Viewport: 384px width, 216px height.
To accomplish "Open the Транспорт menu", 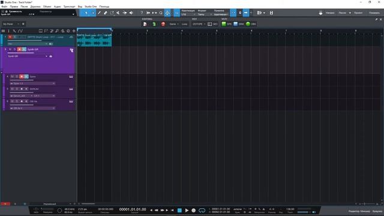I will [x=70, y=7].
